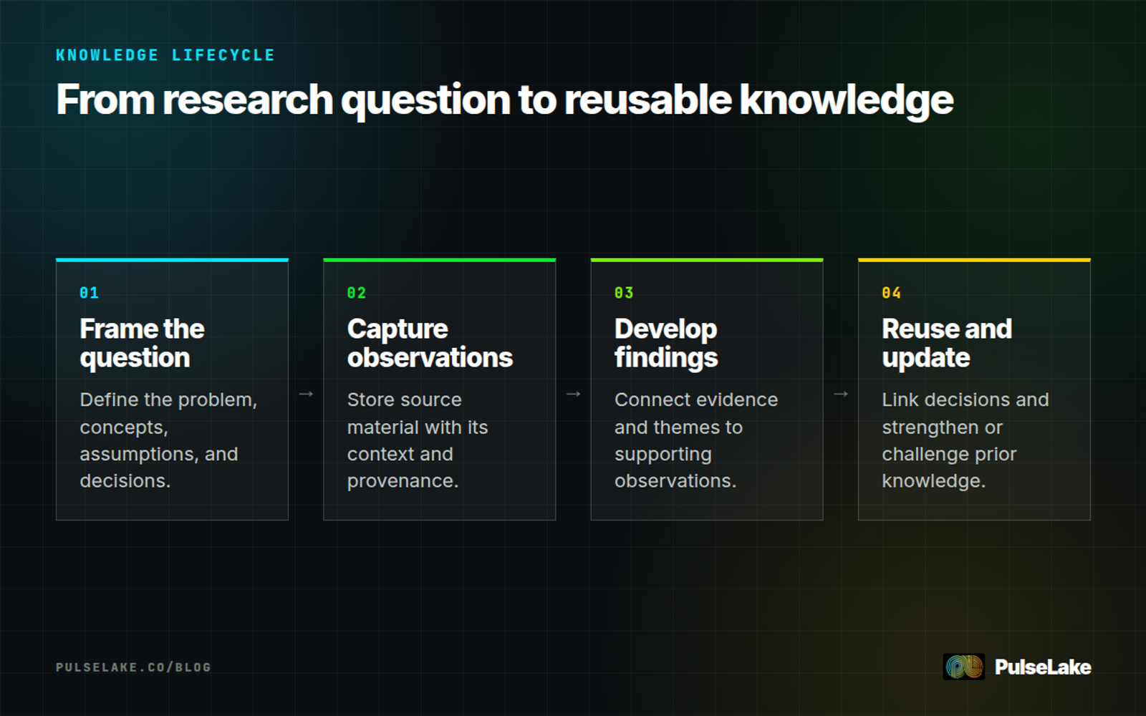Click step number 01
Screen dimensions: 1146x716
point(89,293)
